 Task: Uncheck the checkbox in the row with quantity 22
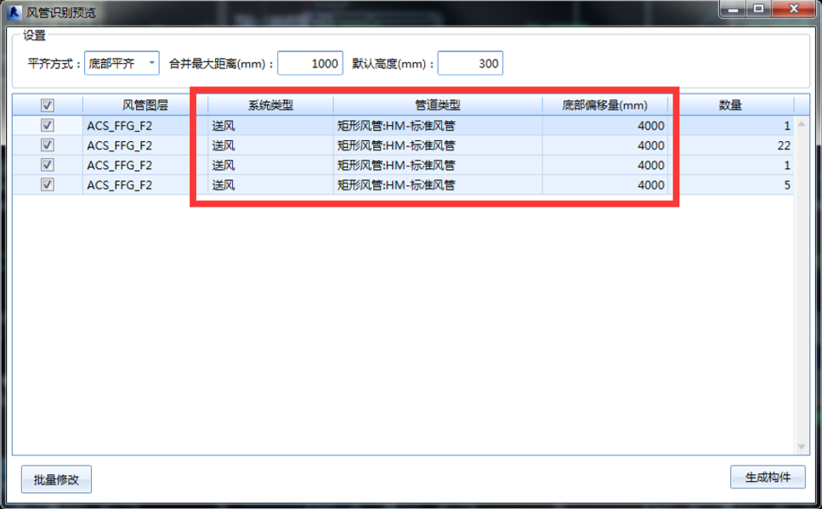coord(48,145)
